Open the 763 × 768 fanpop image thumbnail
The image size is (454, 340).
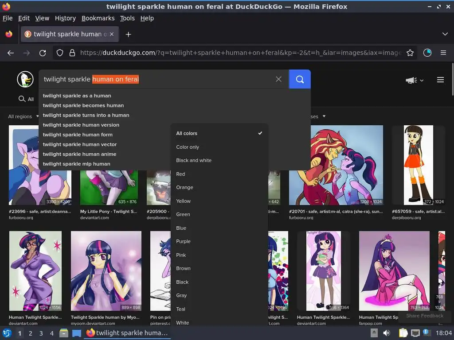[x=394, y=271]
